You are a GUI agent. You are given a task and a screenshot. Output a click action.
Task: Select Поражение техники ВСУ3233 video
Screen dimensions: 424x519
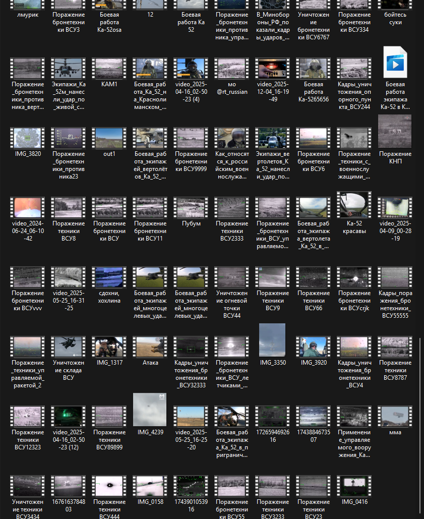pyautogui.click(x=273, y=497)
